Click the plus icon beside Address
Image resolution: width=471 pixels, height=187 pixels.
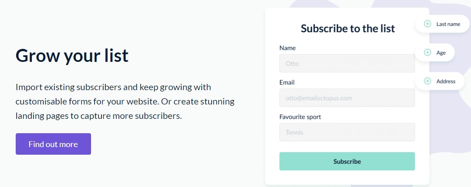click(427, 81)
